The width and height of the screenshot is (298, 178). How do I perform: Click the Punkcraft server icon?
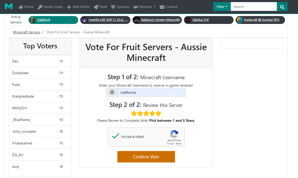pyautogui.click(x=240, y=20)
